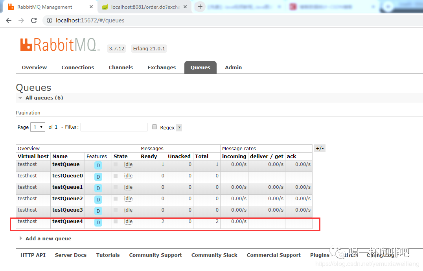Sort by the Virtual host column header
This screenshot has width=423, height=271.
click(x=33, y=156)
